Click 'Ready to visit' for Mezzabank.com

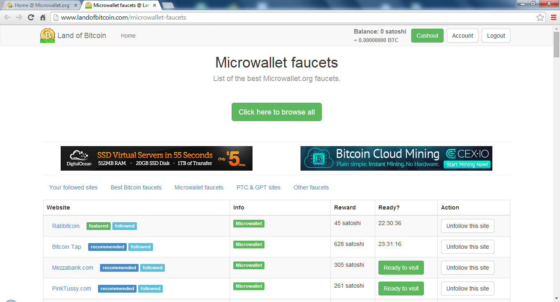(x=401, y=268)
